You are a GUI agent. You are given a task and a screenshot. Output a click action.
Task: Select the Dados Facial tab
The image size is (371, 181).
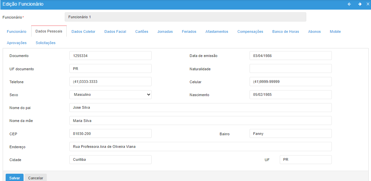pos(115,32)
